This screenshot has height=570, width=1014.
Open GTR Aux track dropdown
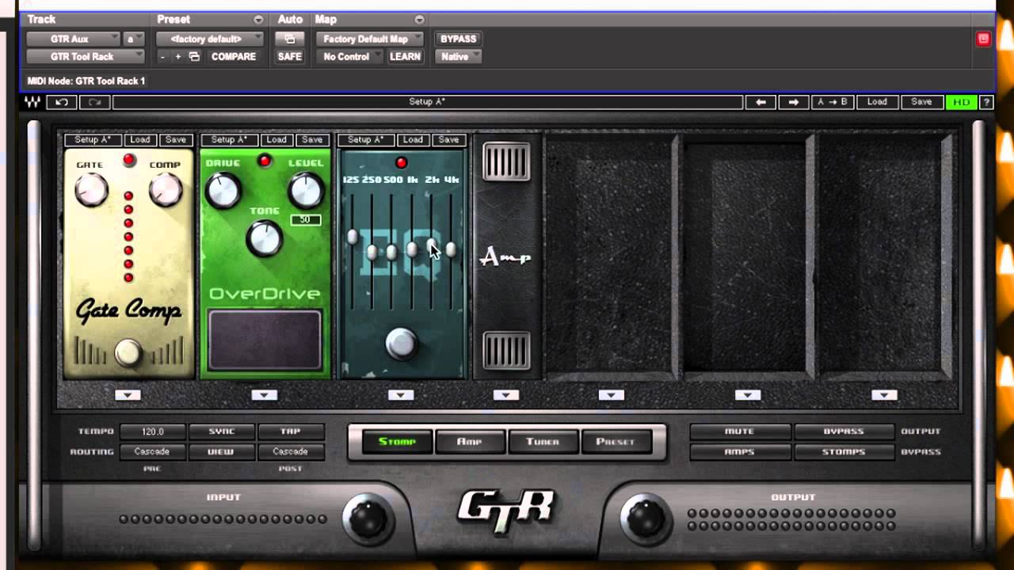tap(73, 39)
